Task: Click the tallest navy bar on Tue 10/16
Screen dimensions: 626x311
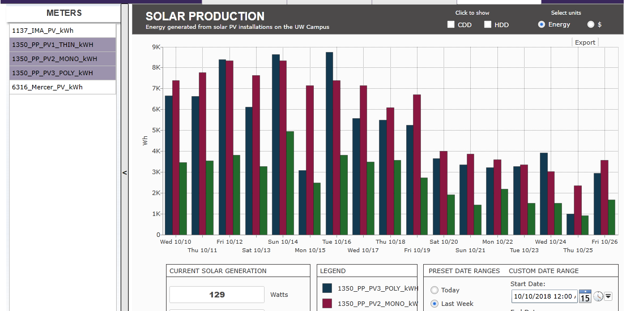Action: (x=329, y=141)
